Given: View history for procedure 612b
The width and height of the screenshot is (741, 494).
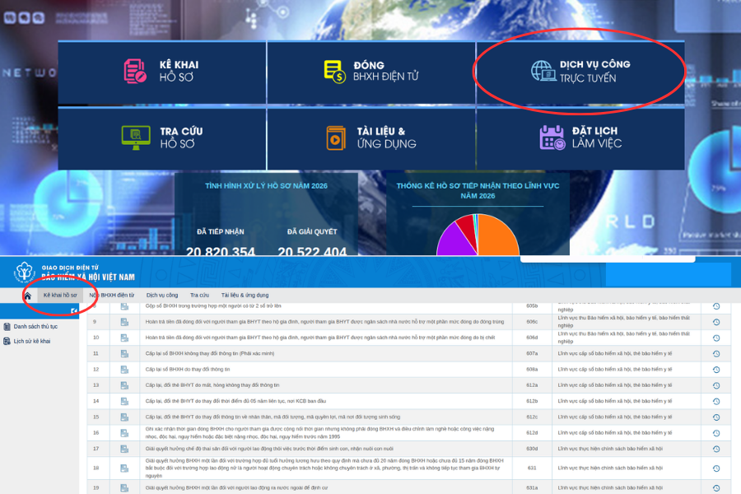Looking at the screenshot, I should (x=716, y=401).
